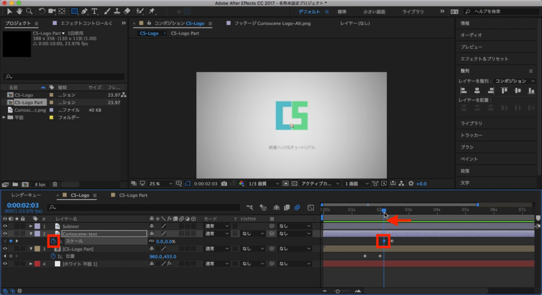542x295 pixels.
Task: Hide the Subtext layer using its eye icon
Action: tap(5, 226)
